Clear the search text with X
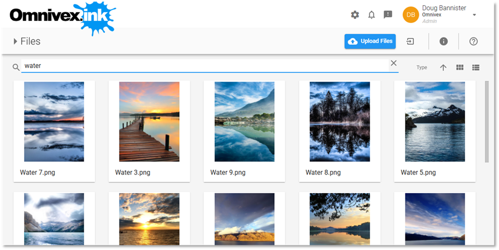Screen dimensions: 499x250 pyautogui.click(x=393, y=63)
